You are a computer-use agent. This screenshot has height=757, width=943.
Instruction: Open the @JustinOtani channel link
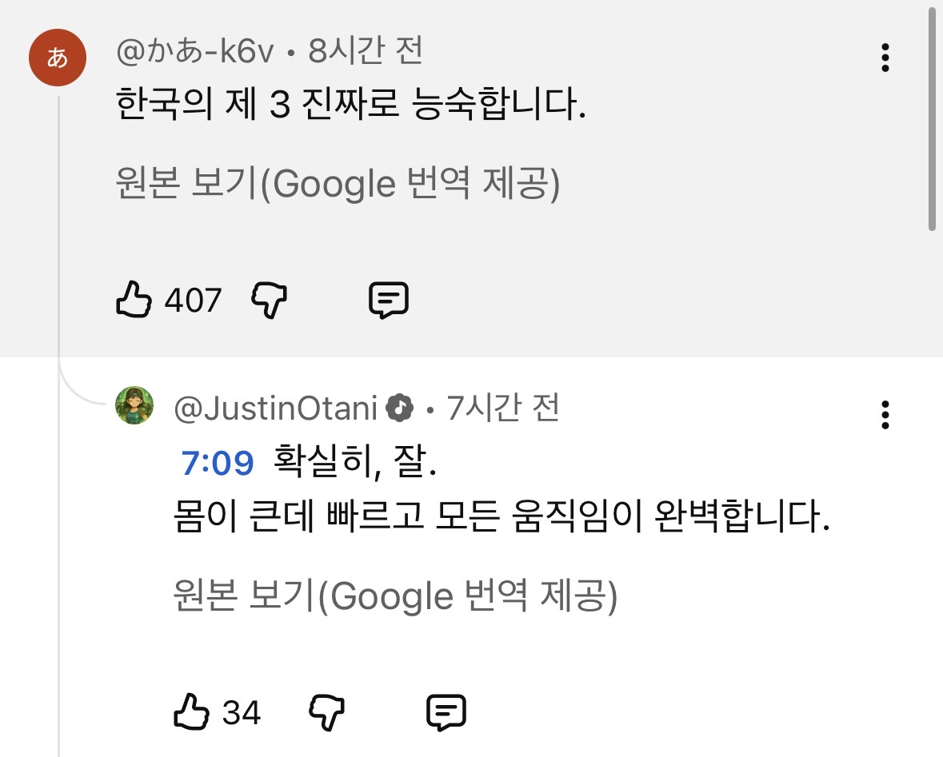(x=276, y=409)
